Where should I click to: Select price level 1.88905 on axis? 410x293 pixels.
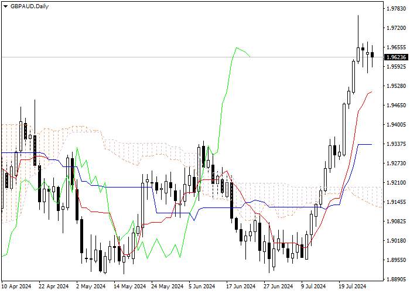click(x=396, y=280)
